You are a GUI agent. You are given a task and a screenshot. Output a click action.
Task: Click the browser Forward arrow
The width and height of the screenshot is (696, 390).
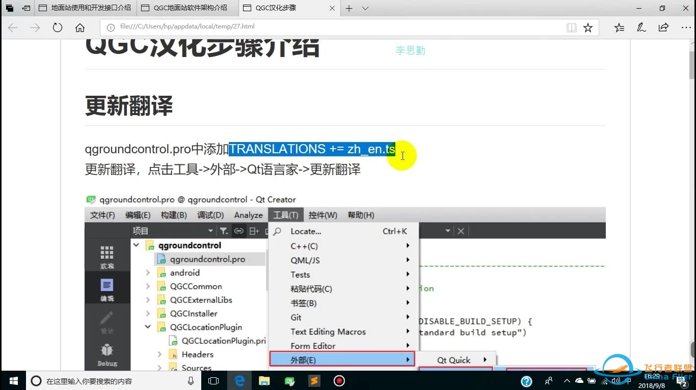coord(35,28)
